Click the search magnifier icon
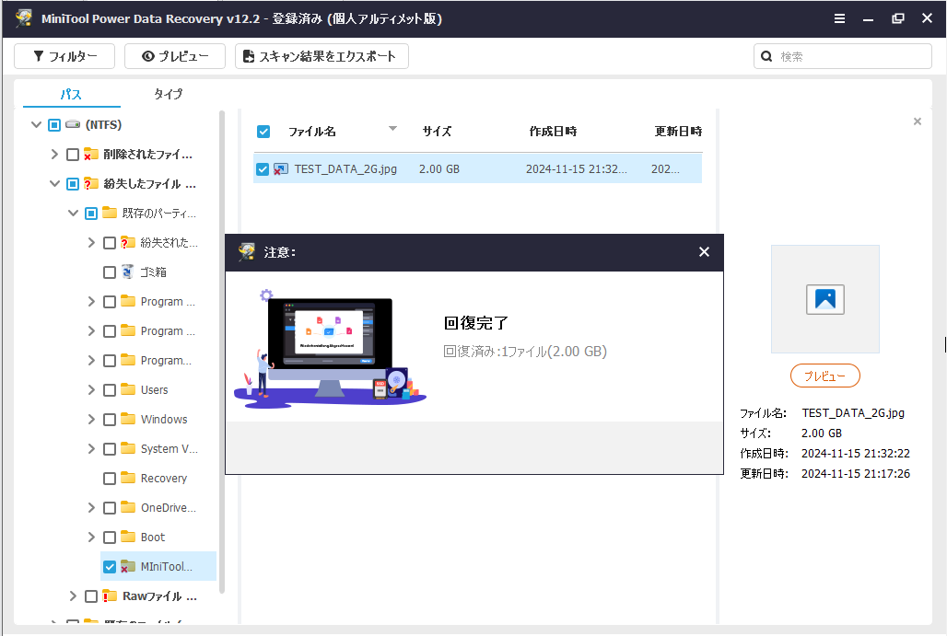Image resolution: width=947 pixels, height=636 pixels. tap(766, 56)
